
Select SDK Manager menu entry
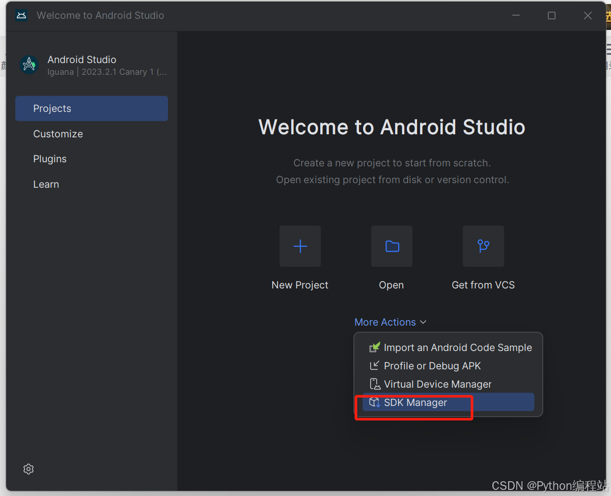449,402
